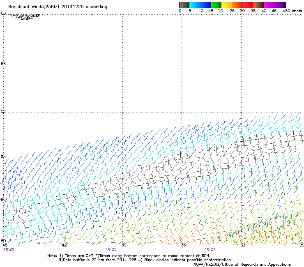Click the latitude label 56
The image size is (304, 267).
[x=3, y=111]
